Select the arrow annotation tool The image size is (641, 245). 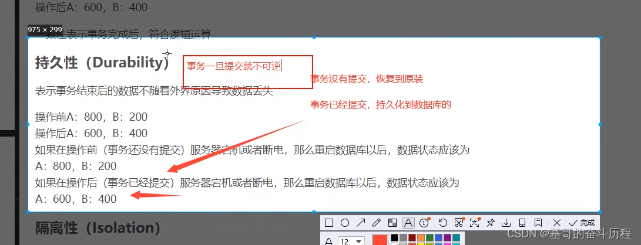click(x=361, y=223)
